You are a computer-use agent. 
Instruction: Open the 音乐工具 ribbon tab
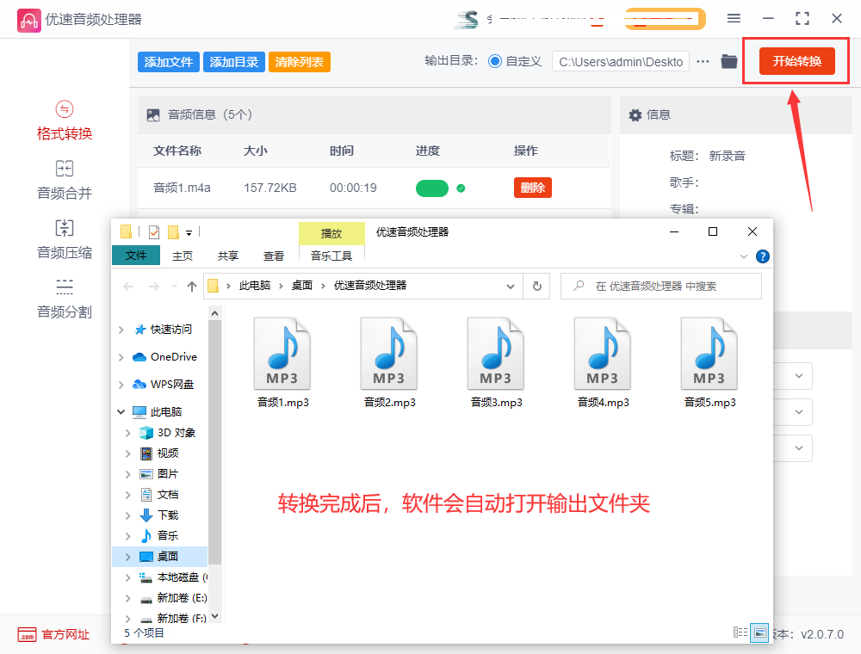pyautogui.click(x=331, y=256)
